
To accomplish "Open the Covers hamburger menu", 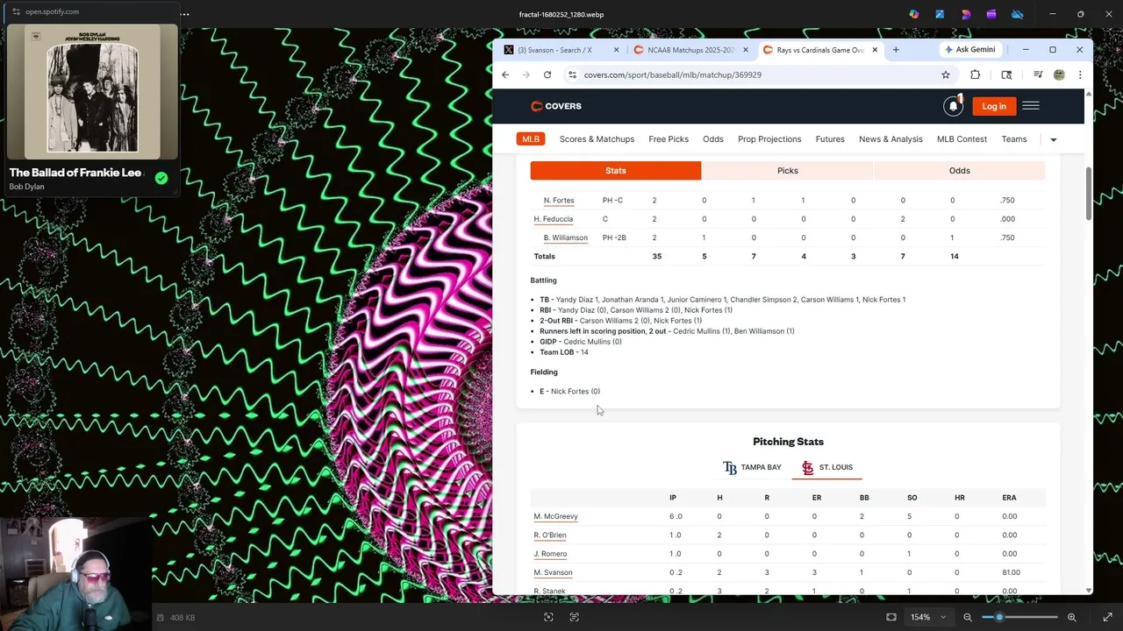I will (x=1031, y=106).
